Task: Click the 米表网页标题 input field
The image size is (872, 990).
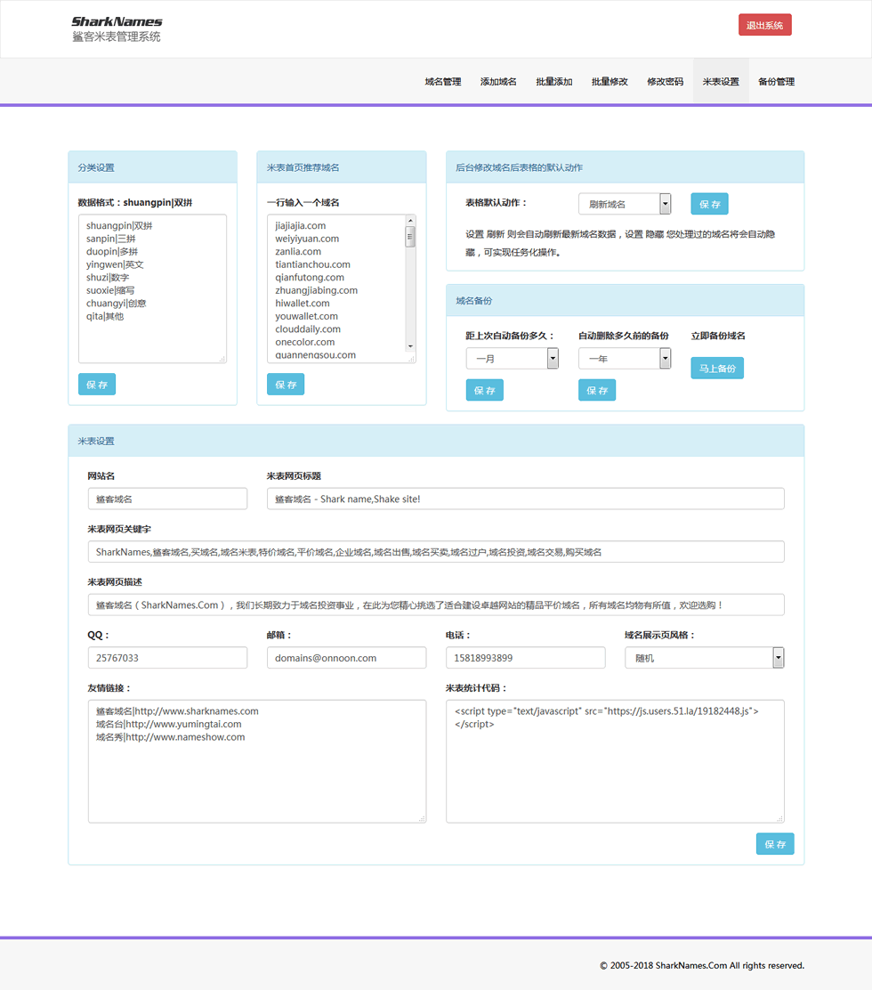Action: 526,499
